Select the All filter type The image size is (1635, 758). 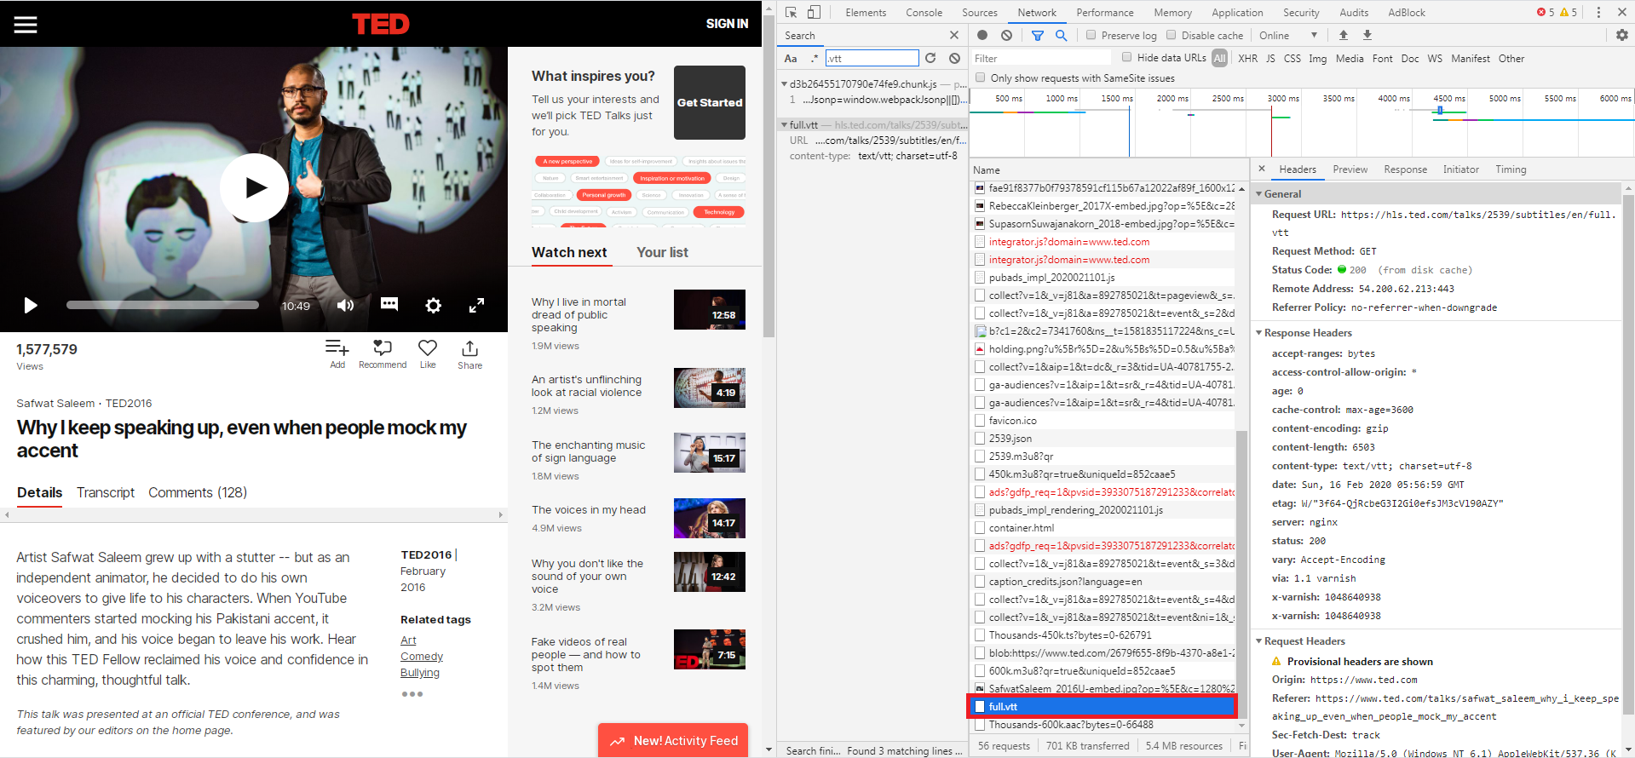1220,58
